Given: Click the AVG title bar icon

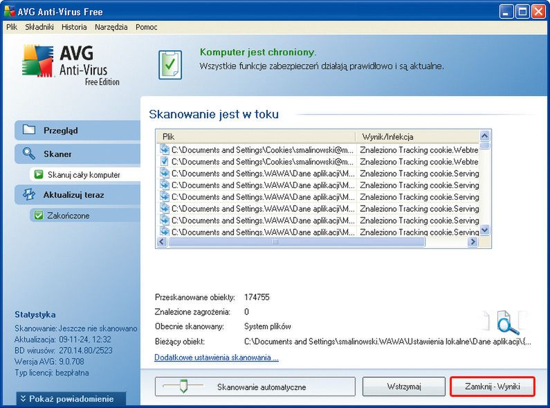Looking at the screenshot, I should 10,11.
